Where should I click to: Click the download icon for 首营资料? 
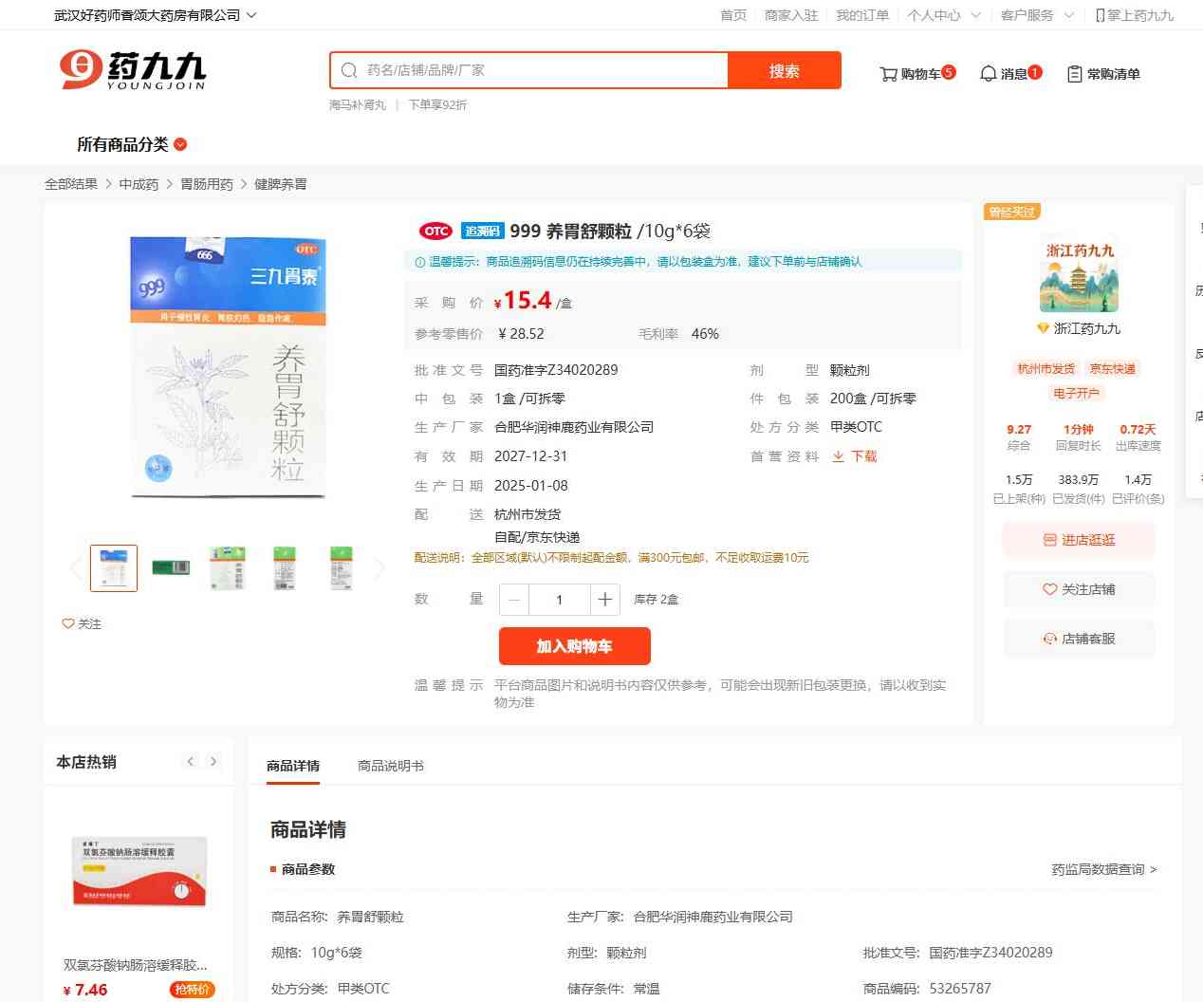coord(838,456)
